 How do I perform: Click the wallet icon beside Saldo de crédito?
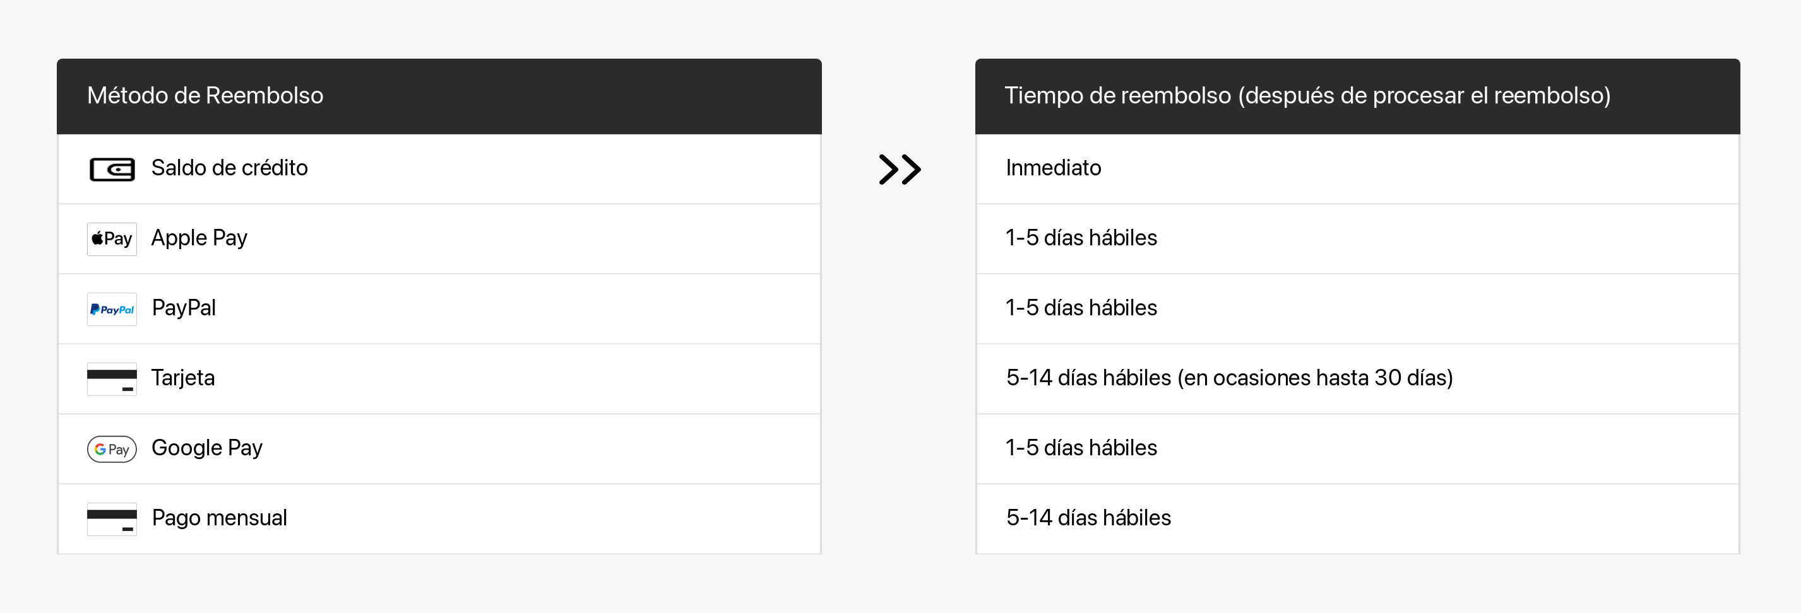pyautogui.click(x=112, y=169)
